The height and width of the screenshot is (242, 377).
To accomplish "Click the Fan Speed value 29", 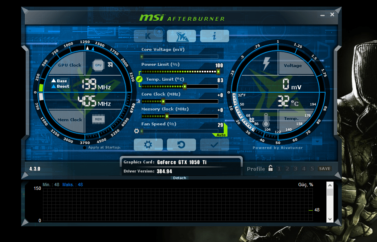I will tap(220, 125).
